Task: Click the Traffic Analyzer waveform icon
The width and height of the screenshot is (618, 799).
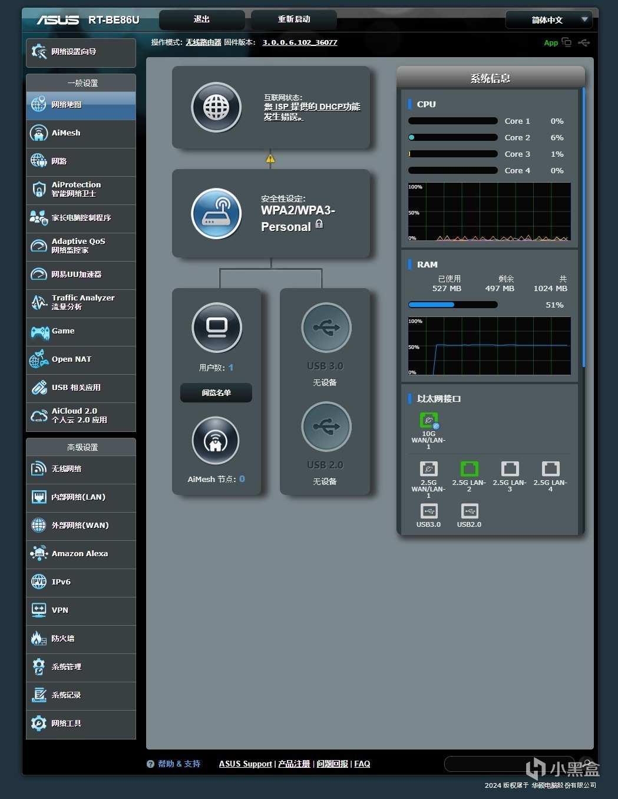Action: [39, 303]
